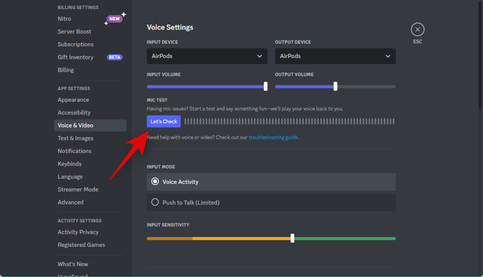The width and height of the screenshot is (483, 277).
Task: Open the Streamer Mode settings
Action: [x=78, y=189]
